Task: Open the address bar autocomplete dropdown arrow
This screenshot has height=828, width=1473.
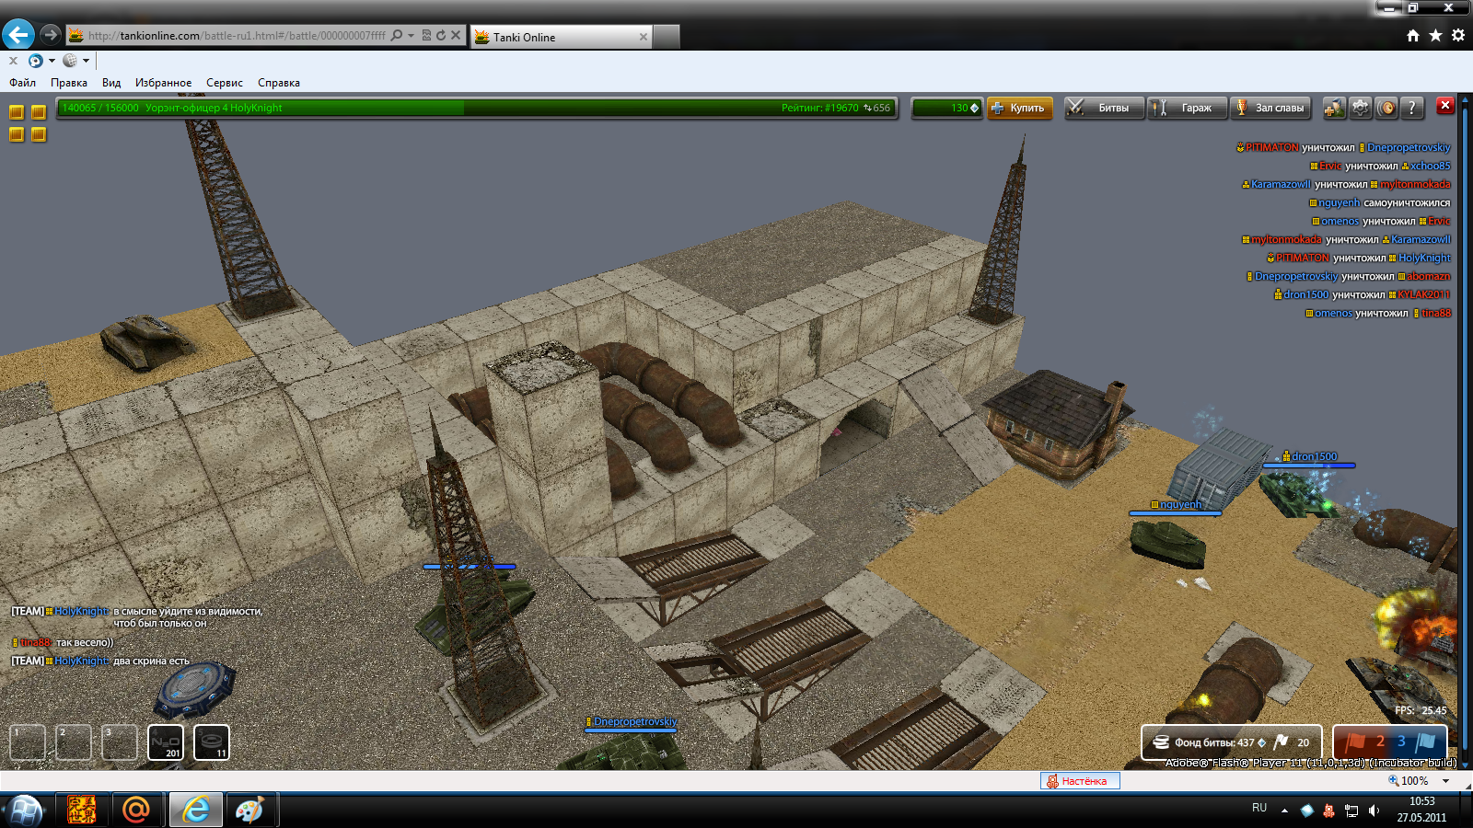Action: (411, 35)
